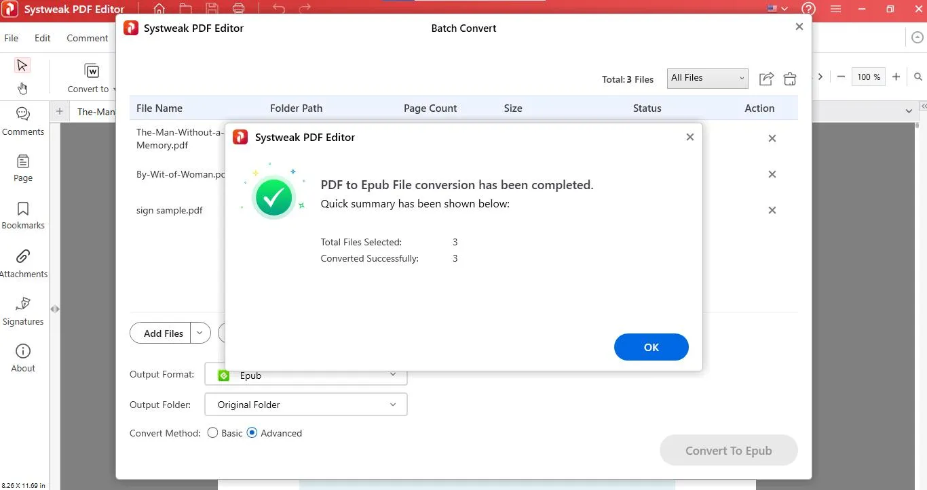Click the Print icon in the toolbar
Screen dimensions: 927x490
[x=238, y=9]
